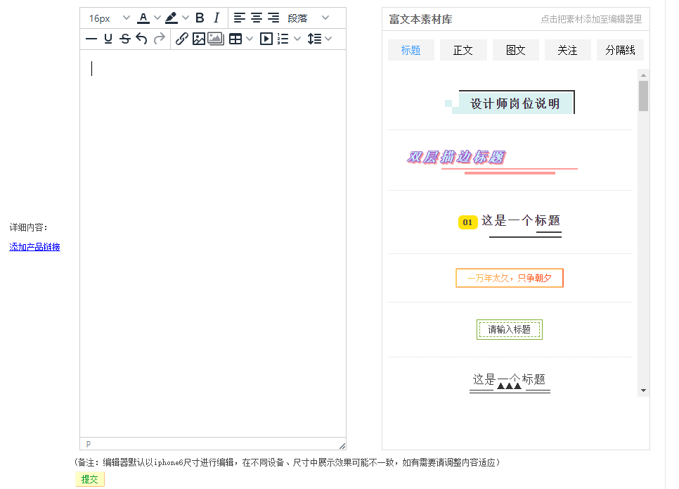
Task: Switch to the 正文 material tab
Action: pyautogui.click(x=463, y=50)
